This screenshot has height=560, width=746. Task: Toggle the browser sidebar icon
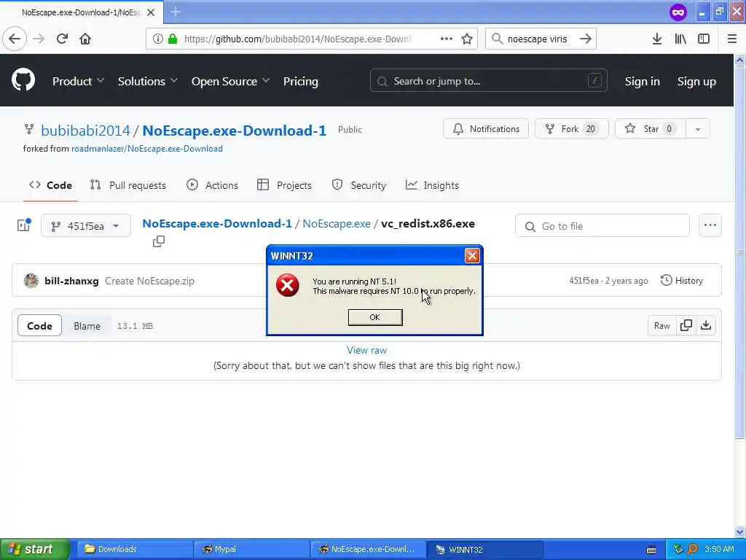(704, 39)
